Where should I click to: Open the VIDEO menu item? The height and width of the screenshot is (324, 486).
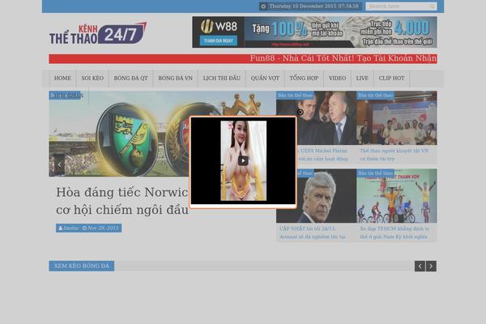click(337, 79)
